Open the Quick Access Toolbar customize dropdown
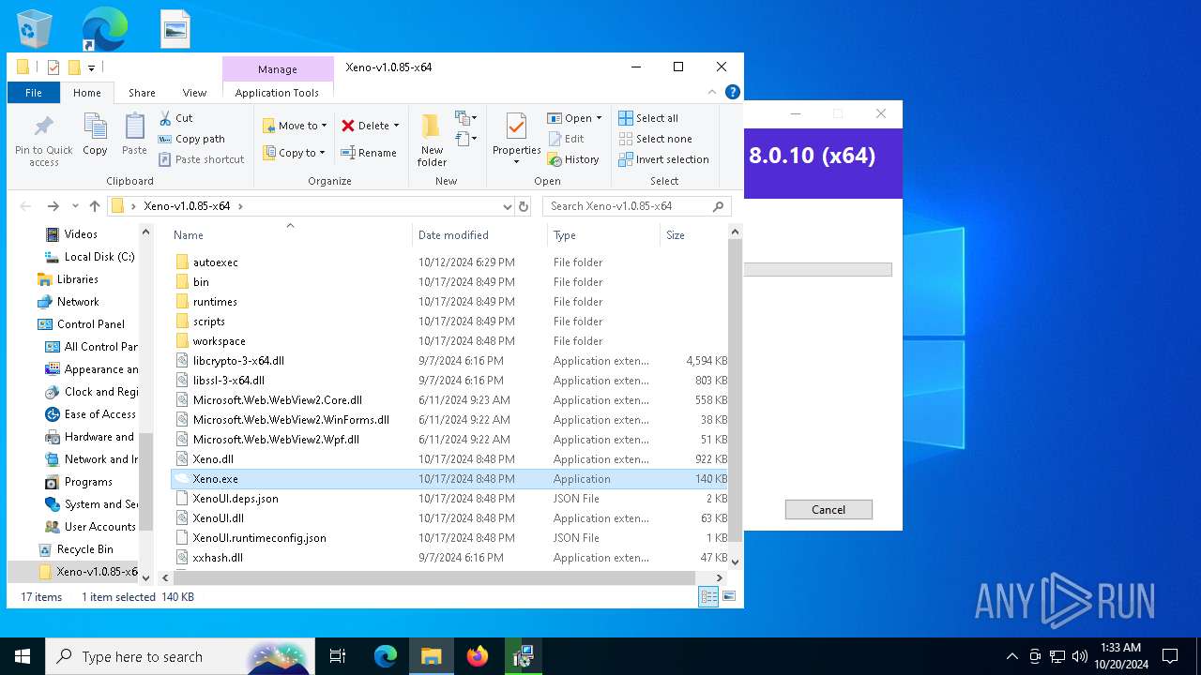 92,67
